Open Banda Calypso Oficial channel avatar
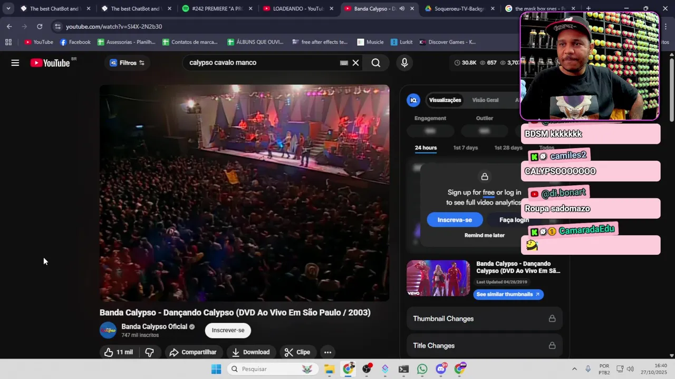This screenshot has height=379, width=675. pyautogui.click(x=108, y=330)
